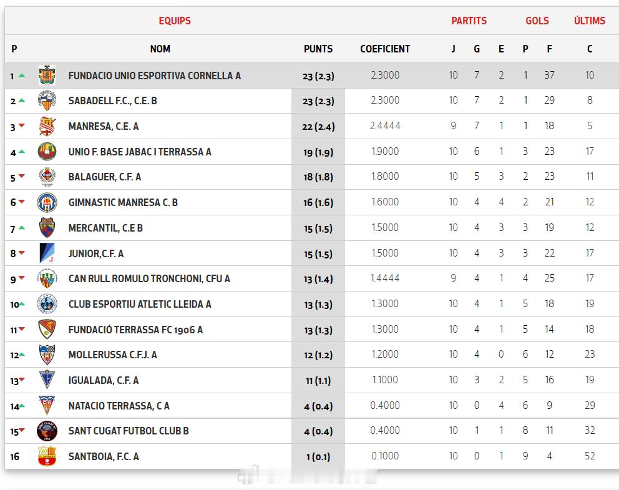
Task: Click the 37 goals-for value for Cornella
Action: 550,75
